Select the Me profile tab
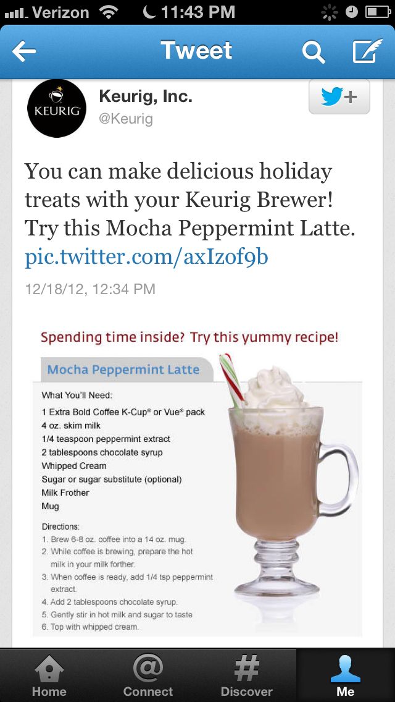The height and width of the screenshot is (702, 395). click(x=346, y=675)
